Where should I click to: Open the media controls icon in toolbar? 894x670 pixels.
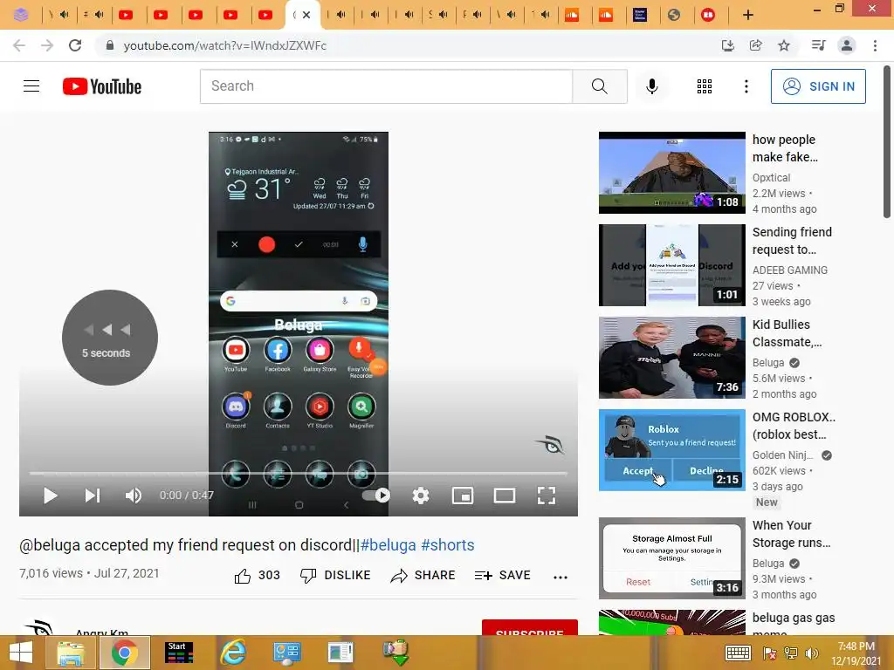point(819,45)
